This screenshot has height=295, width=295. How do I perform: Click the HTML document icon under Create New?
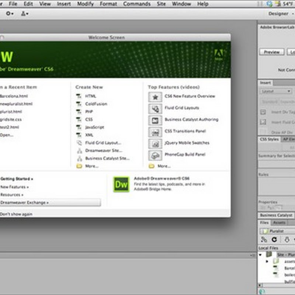(79, 96)
